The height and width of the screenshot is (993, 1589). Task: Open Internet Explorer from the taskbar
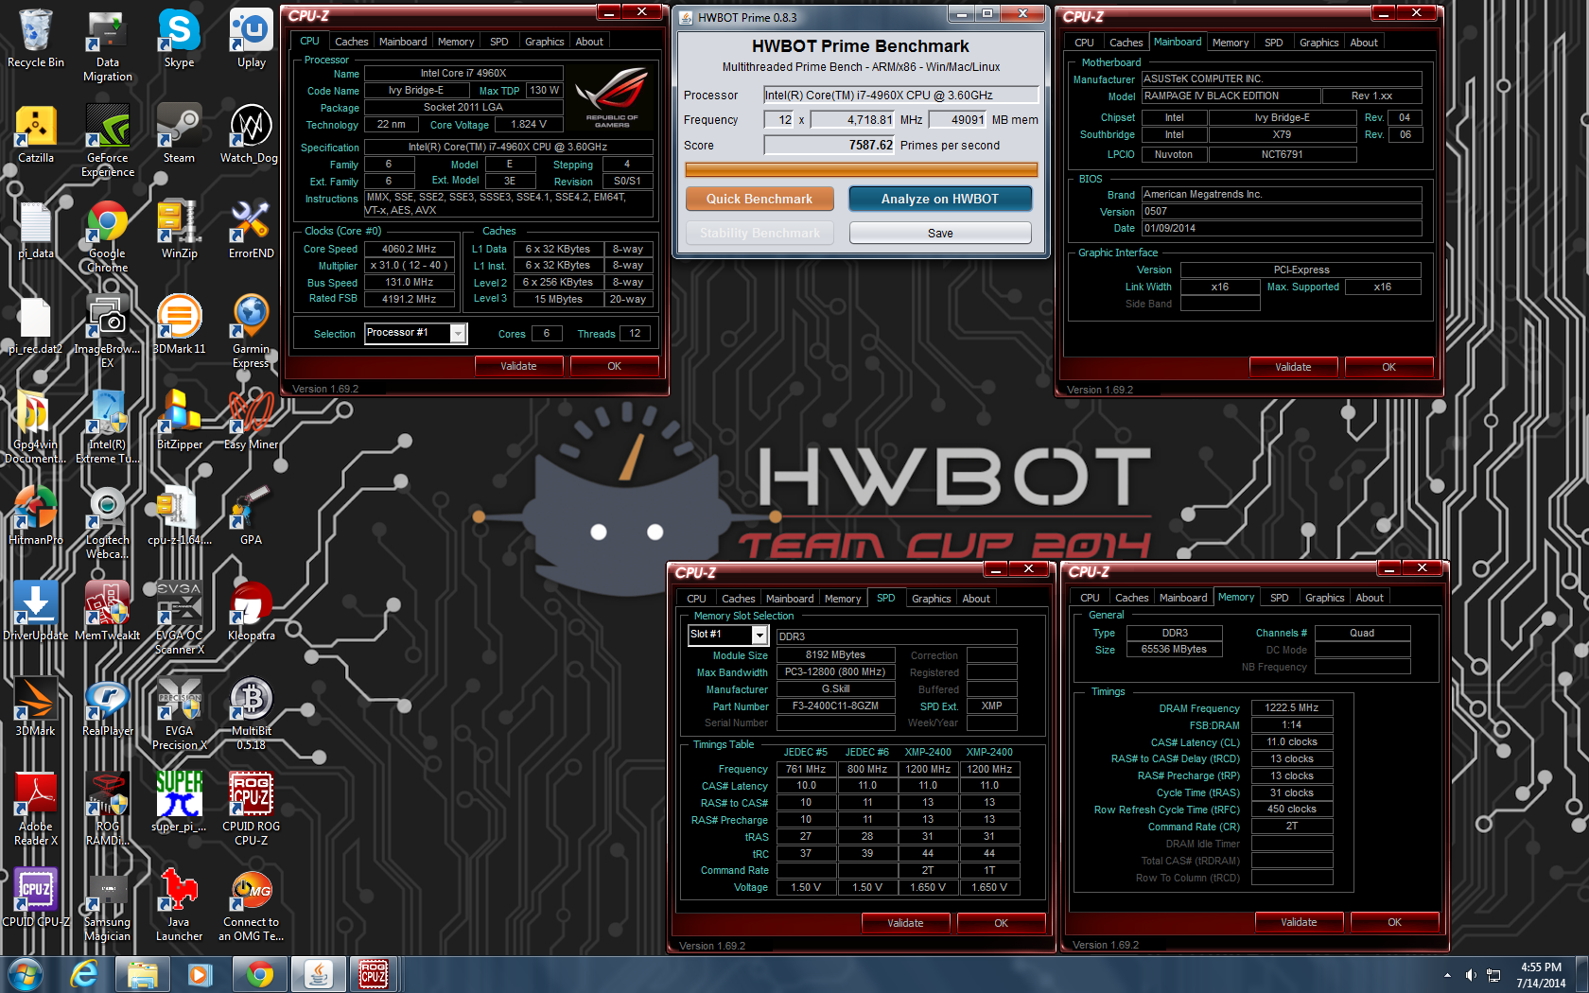click(85, 974)
